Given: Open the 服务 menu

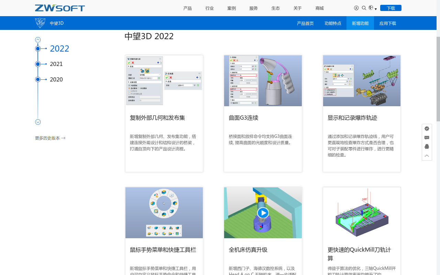Looking at the screenshot, I should click(254, 8).
